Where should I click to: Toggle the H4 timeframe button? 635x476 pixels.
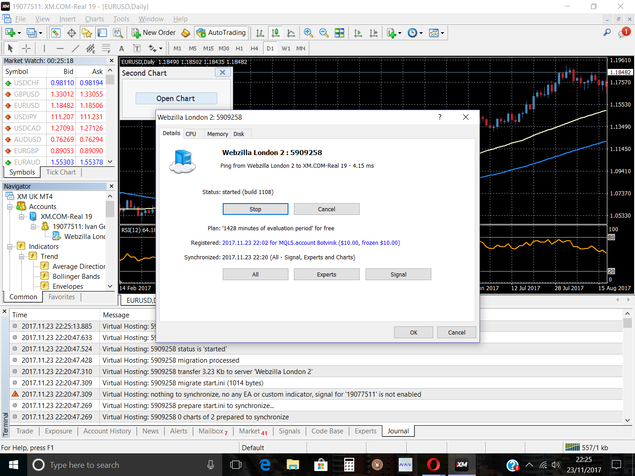click(254, 48)
